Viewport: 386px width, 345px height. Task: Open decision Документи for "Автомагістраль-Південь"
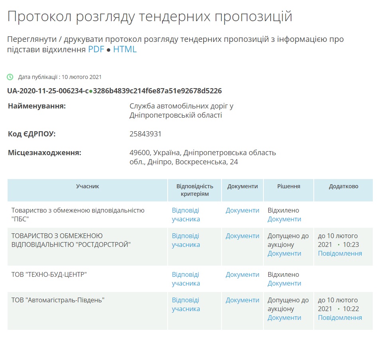(x=284, y=317)
